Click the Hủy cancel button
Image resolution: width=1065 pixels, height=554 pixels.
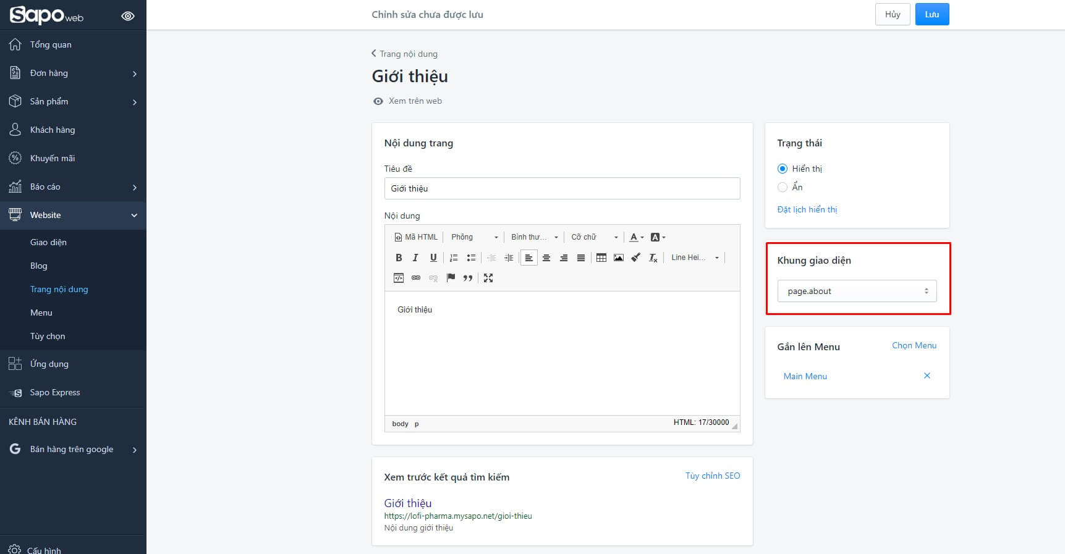click(x=893, y=14)
